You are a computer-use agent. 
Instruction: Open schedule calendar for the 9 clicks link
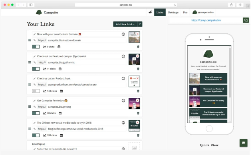(x=59, y=47)
